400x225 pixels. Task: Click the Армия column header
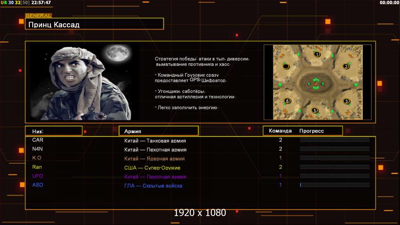coord(158,131)
